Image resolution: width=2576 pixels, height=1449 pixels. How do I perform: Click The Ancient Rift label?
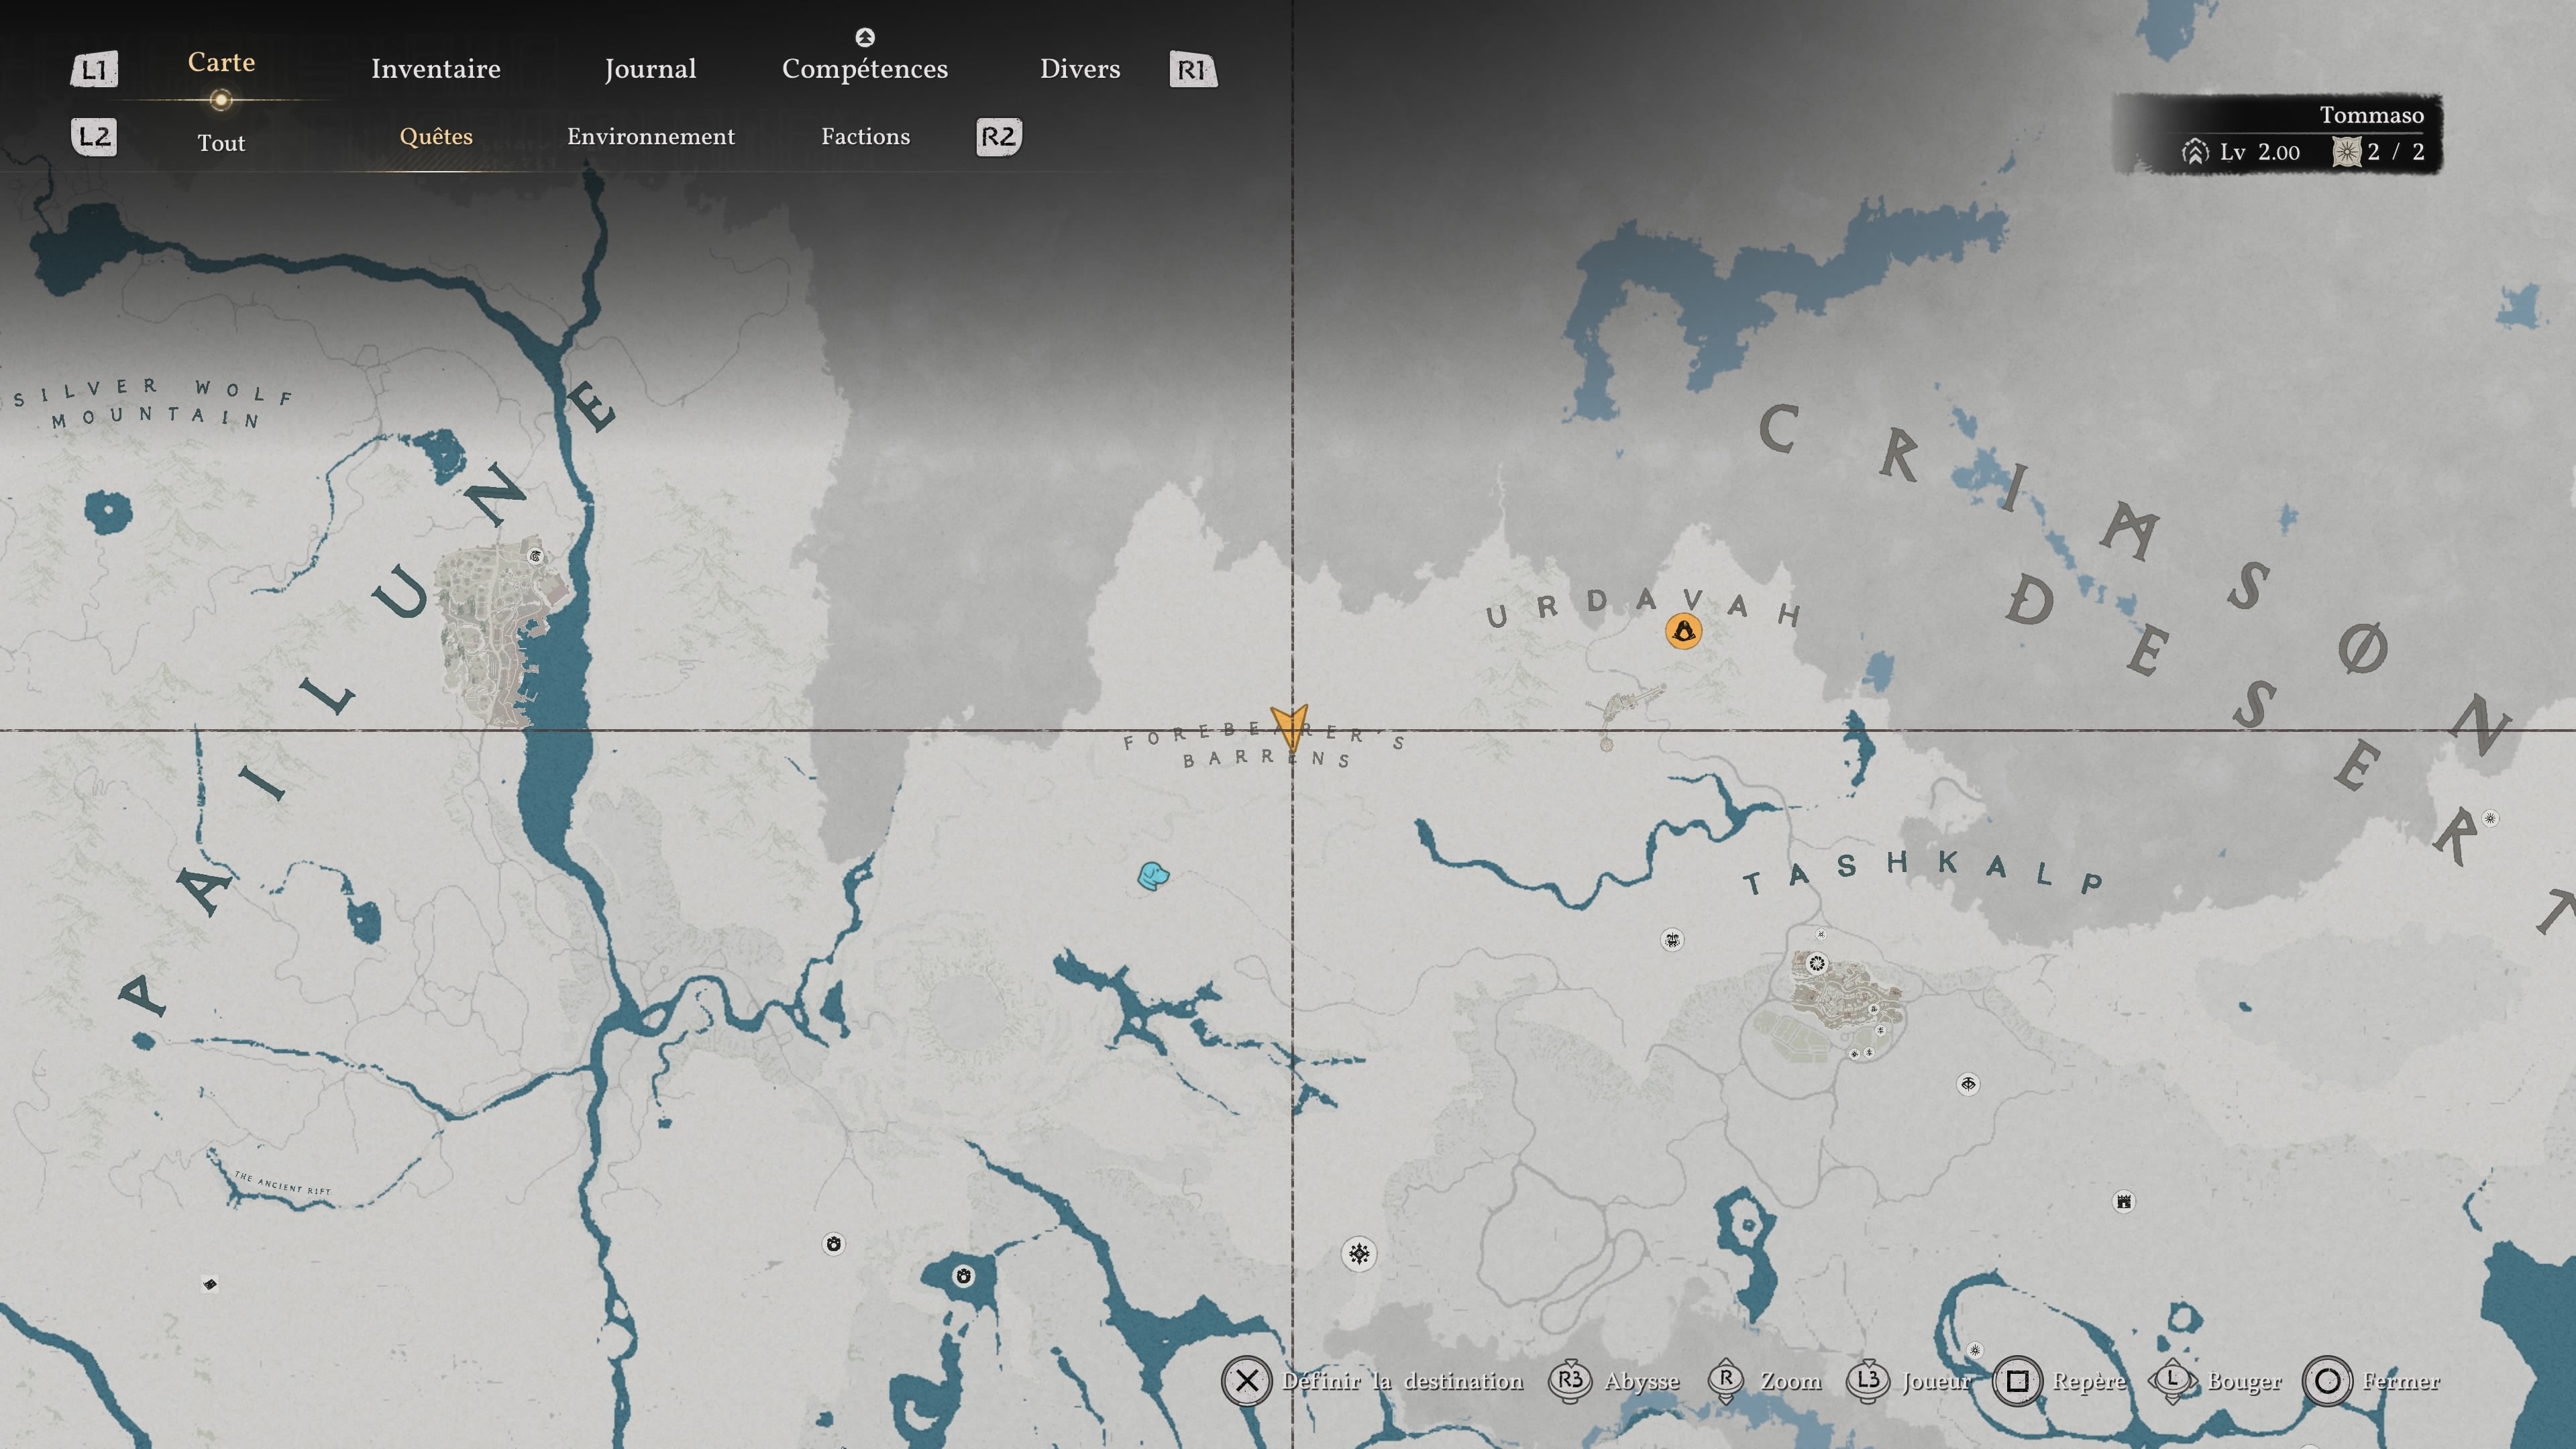pyautogui.click(x=282, y=1183)
